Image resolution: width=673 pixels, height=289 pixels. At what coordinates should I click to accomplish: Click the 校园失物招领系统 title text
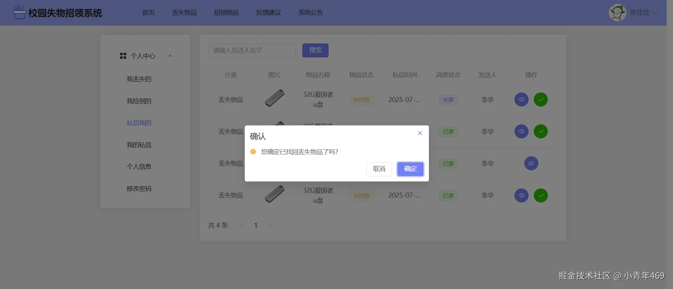(x=65, y=13)
